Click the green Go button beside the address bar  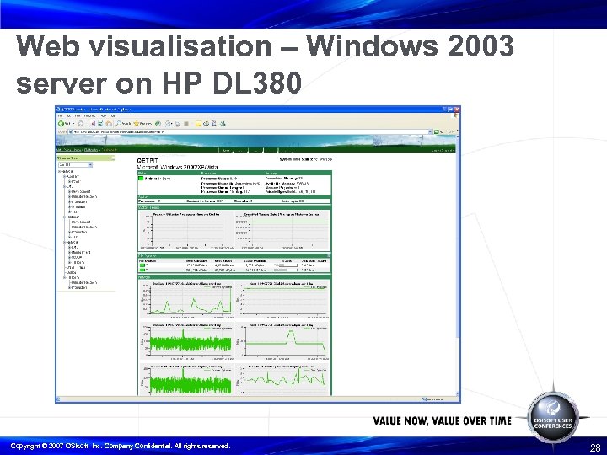(437, 132)
